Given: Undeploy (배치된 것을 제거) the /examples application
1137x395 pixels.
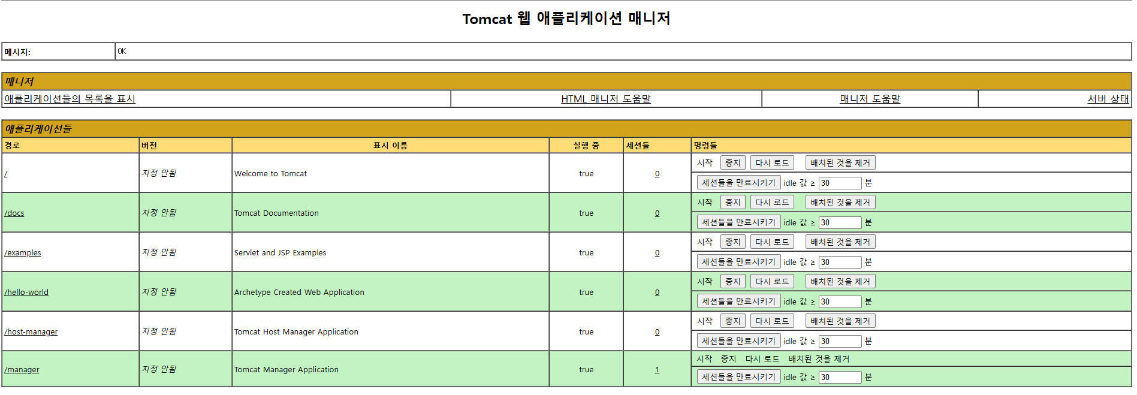Looking at the screenshot, I should pos(840,242).
